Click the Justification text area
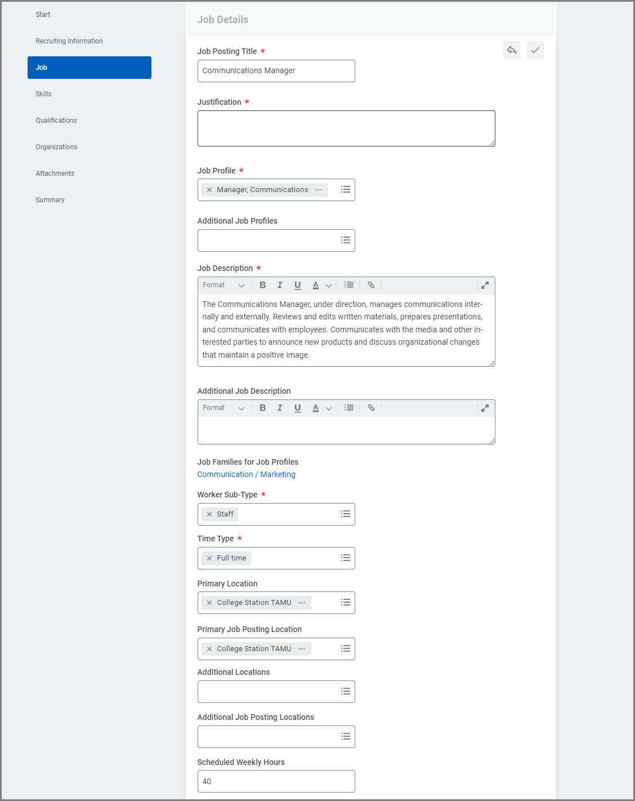635x801 pixels. pos(346,128)
